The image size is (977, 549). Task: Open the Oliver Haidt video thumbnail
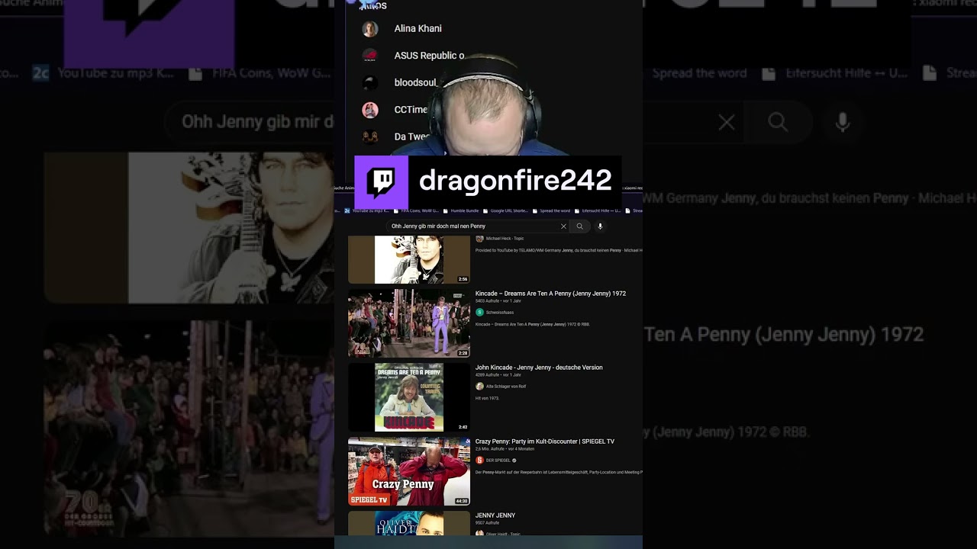(x=409, y=523)
